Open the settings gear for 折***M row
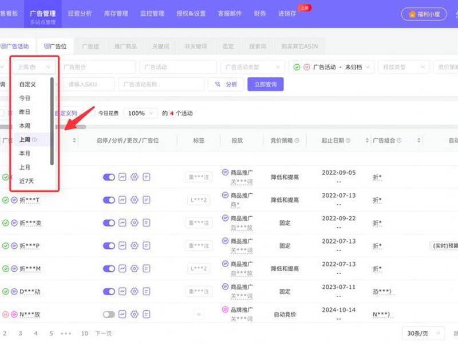Viewport: 458px width, 344px height. coord(135,268)
